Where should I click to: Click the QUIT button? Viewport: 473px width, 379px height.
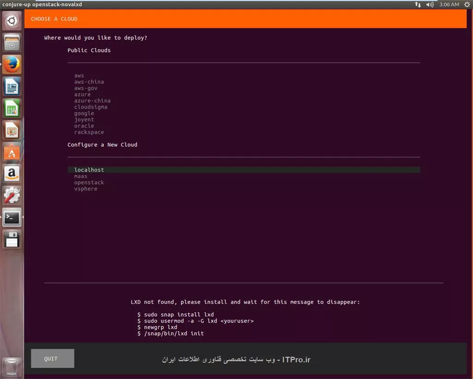pyautogui.click(x=53, y=359)
